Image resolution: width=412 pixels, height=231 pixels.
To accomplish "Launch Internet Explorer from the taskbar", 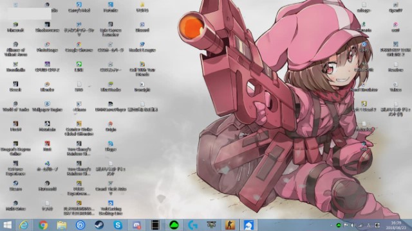I will pyautogui.click(x=24, y=225).
